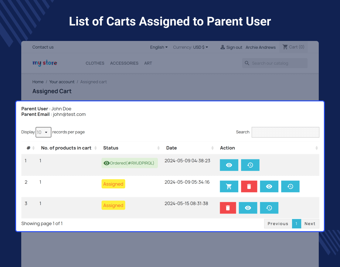Viewport: 340px width, 267px height.
Task: Click date 2024-05-09 04:38:23
Action: (x=187, y=161)
